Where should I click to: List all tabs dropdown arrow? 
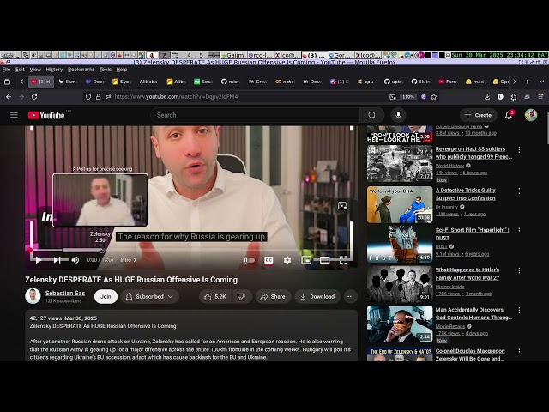point(541,82)
